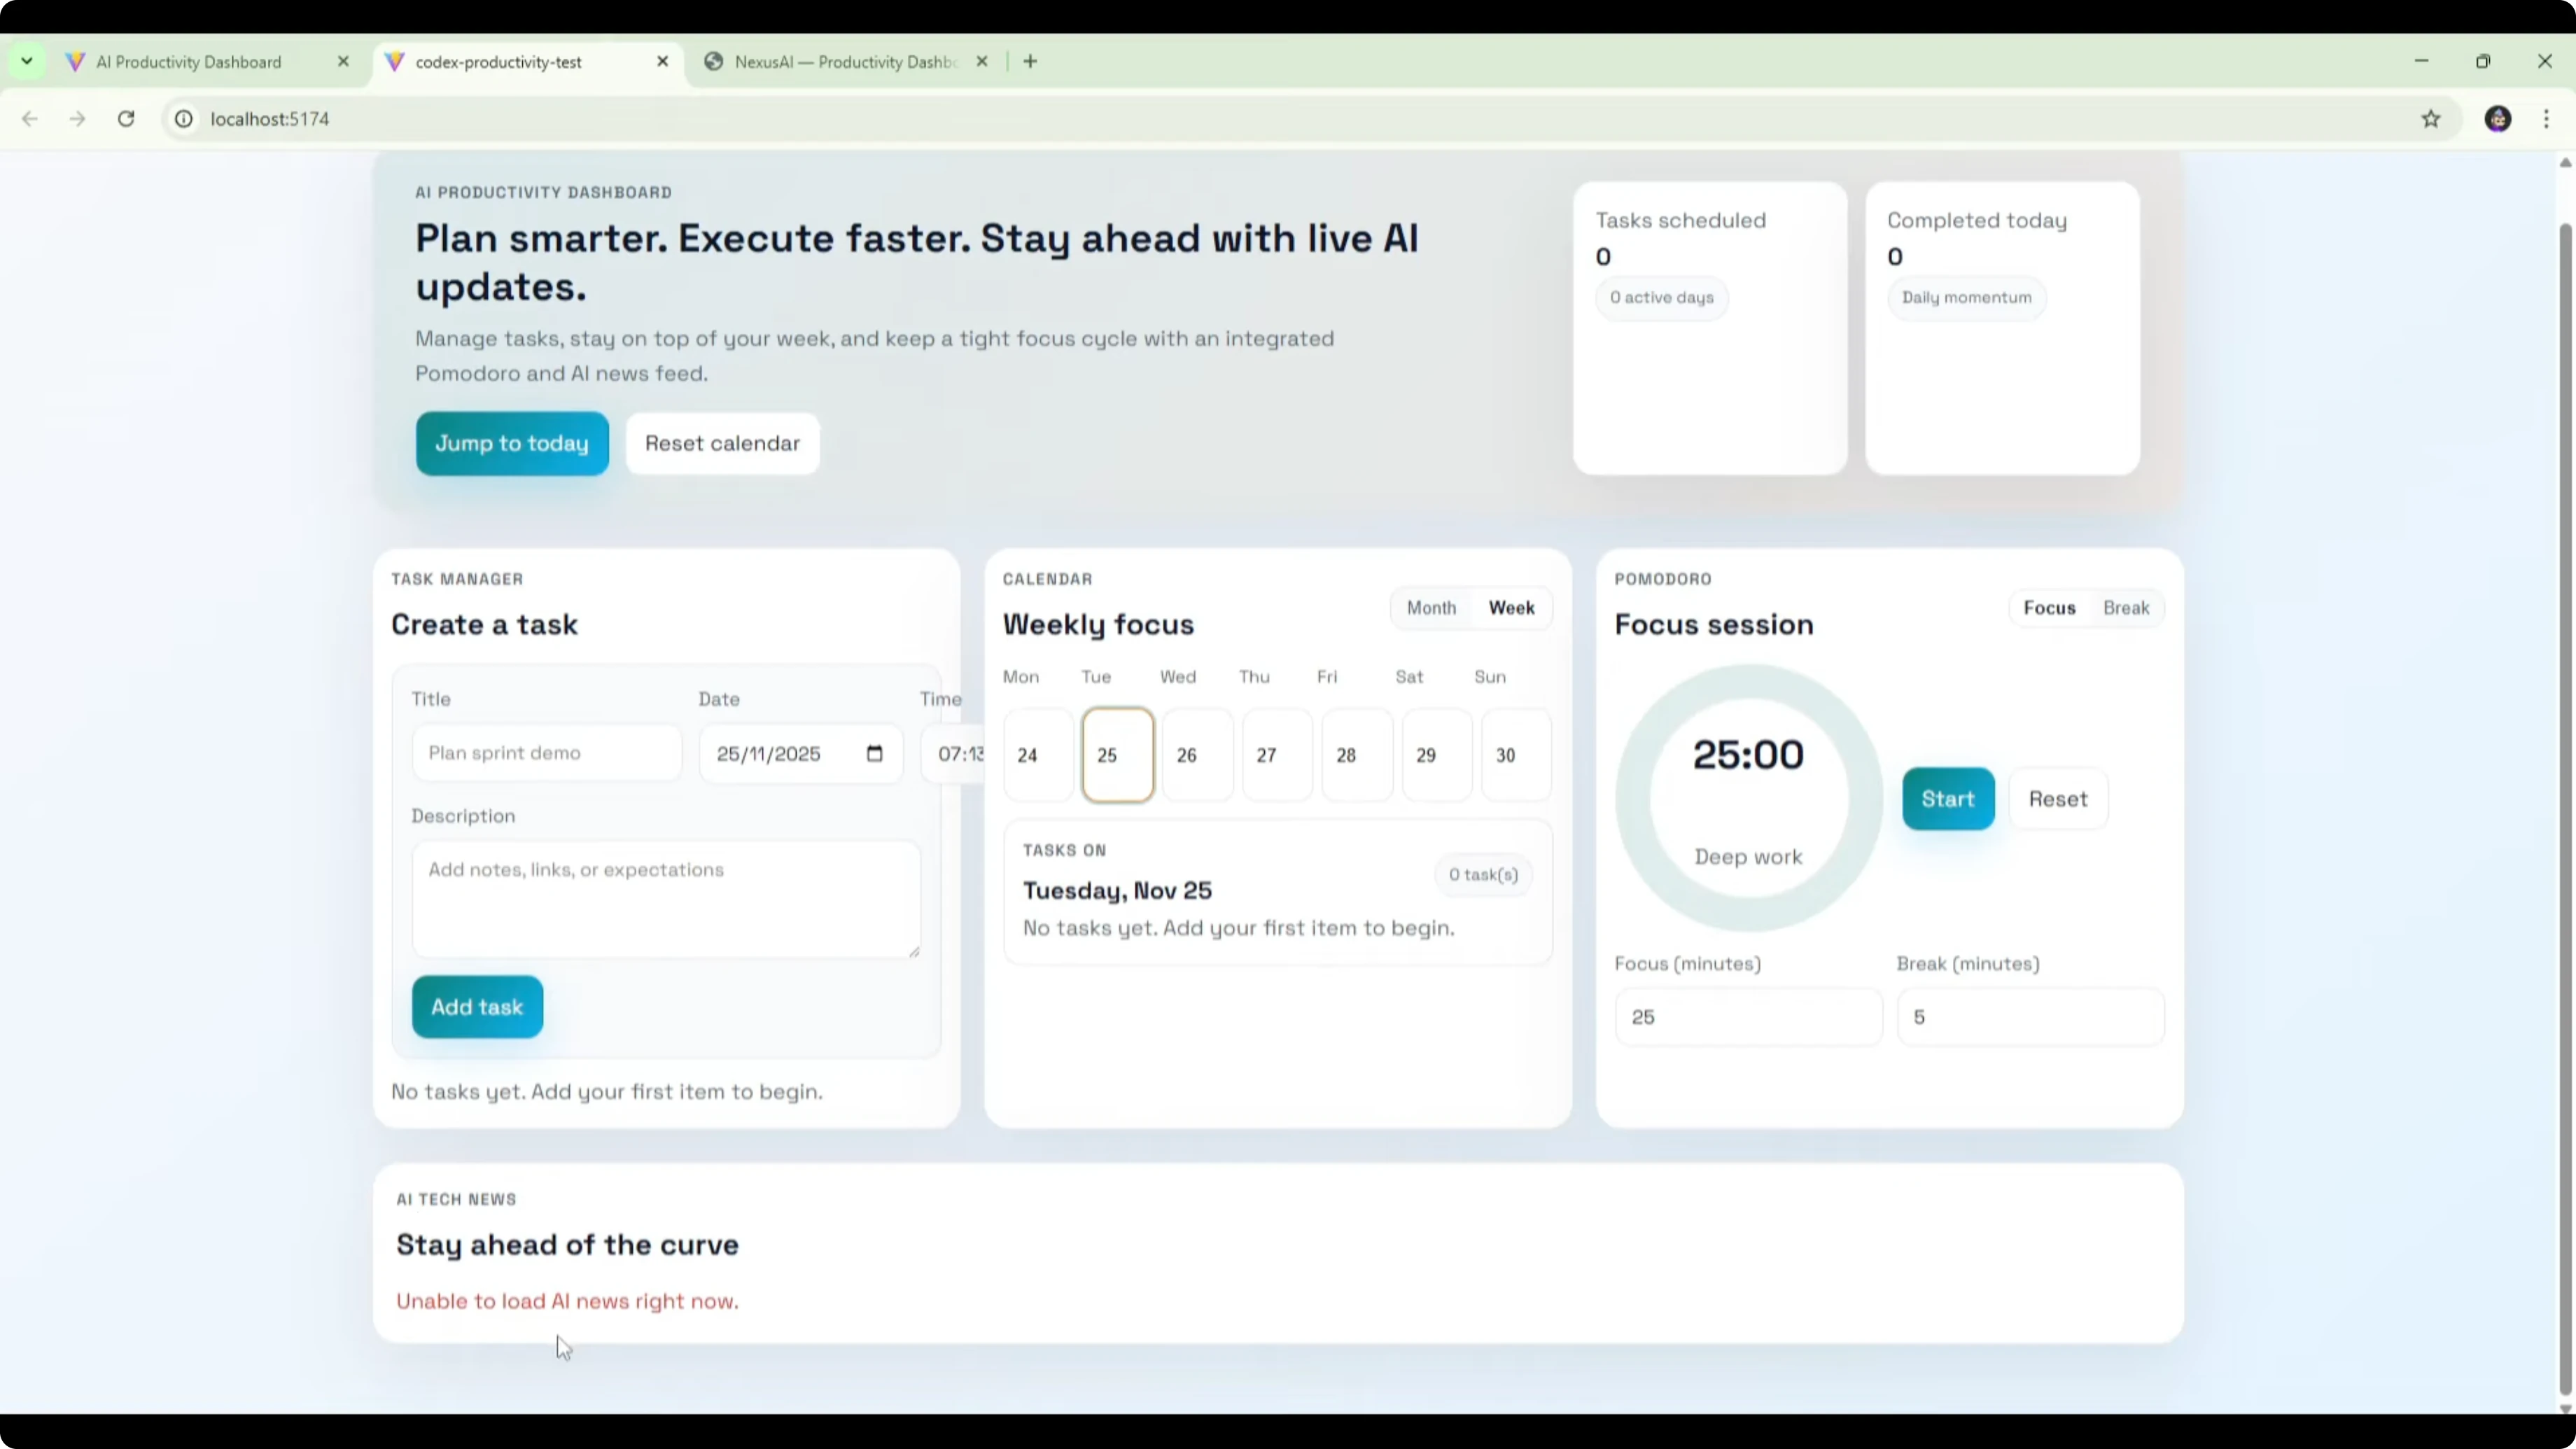
Task: Open the date picker calendar icon
Action: pyautogui.click(x=874, y=753)
